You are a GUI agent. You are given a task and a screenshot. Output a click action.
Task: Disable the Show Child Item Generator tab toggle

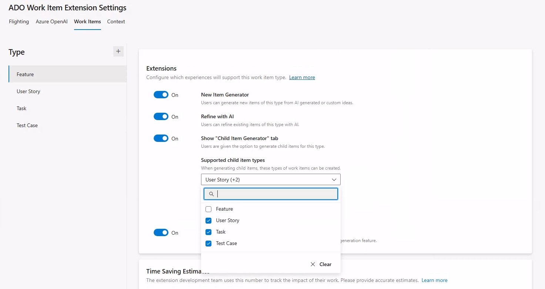(x=161, y=138)
